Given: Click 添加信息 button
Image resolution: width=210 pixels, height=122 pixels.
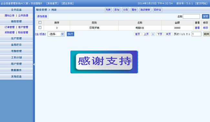Looking at the screenshot, I should pyautogui.click(x=42, y=16).
